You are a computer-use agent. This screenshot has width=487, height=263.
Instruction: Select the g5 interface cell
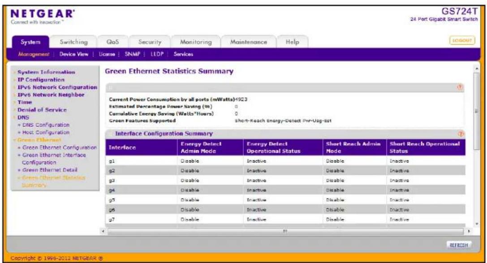point(142,200)
